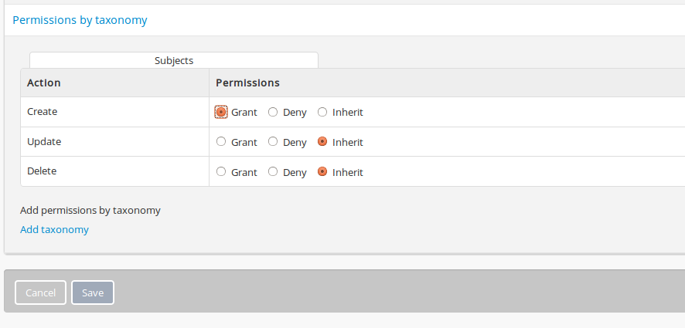Set Delete action permission to Inherit
The image size is (685, 328).
click(322, 172)
